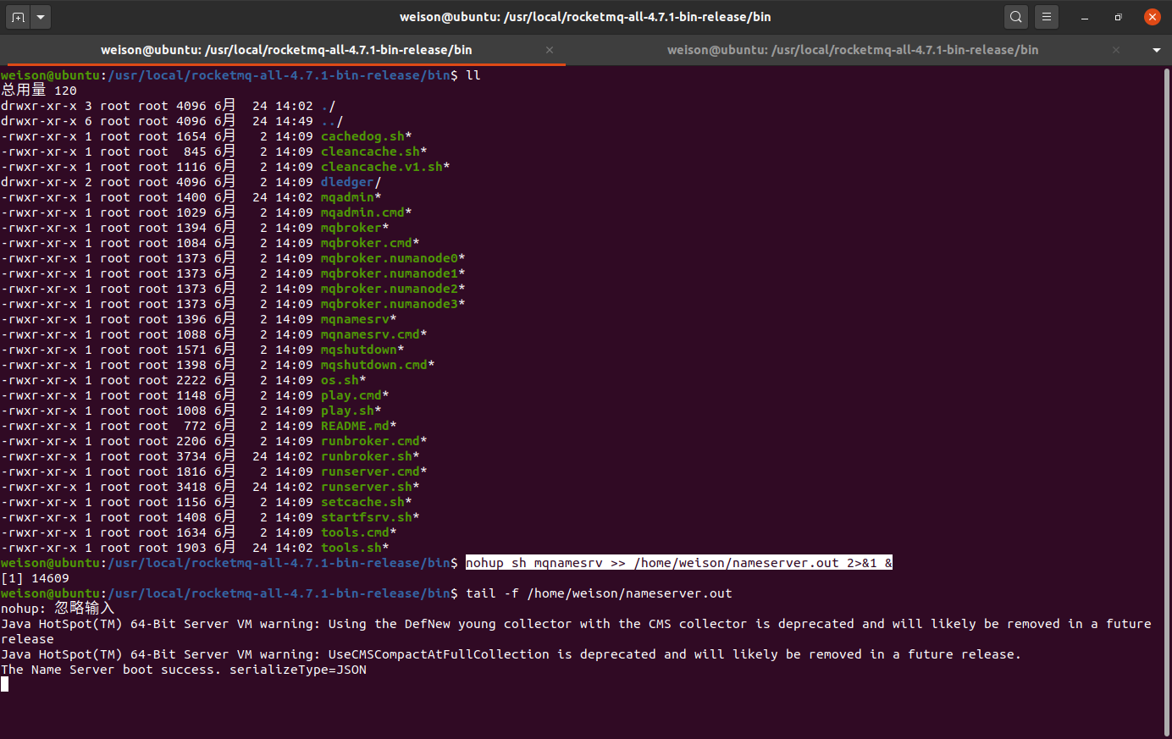Click the 'Name Server boot success' line

tap(184, 670)
